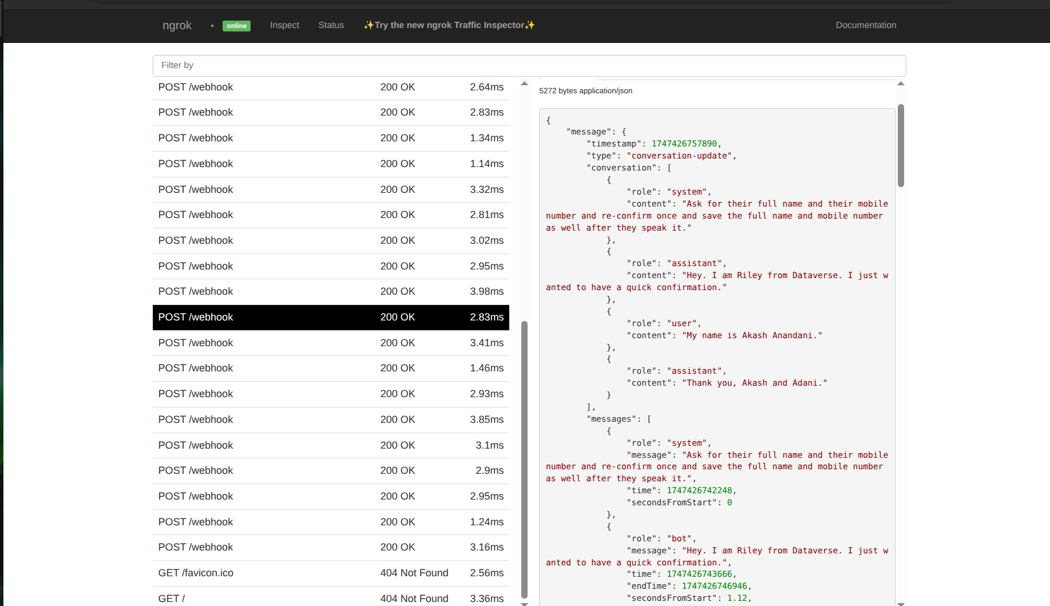1050x606 pixels.
Task: Click the "conversation-update" type value
Action: coord(679,156)
